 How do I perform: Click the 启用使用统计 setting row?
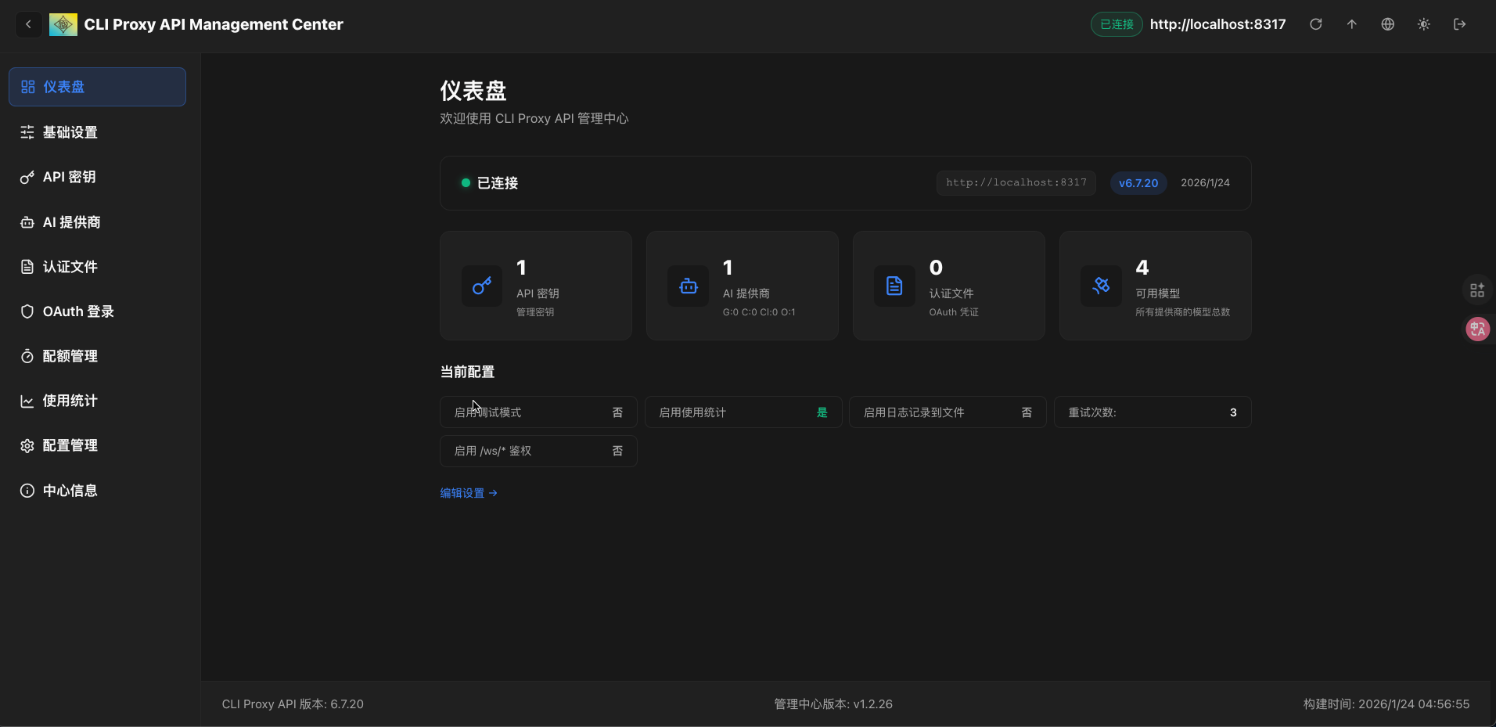[743, 412]
